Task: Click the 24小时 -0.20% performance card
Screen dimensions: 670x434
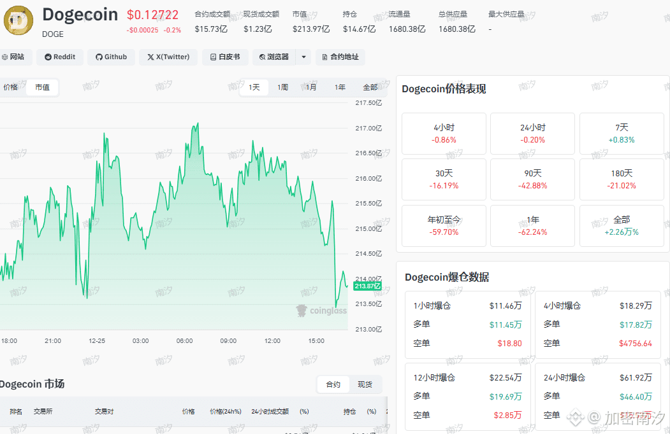Action: point(532,134)
